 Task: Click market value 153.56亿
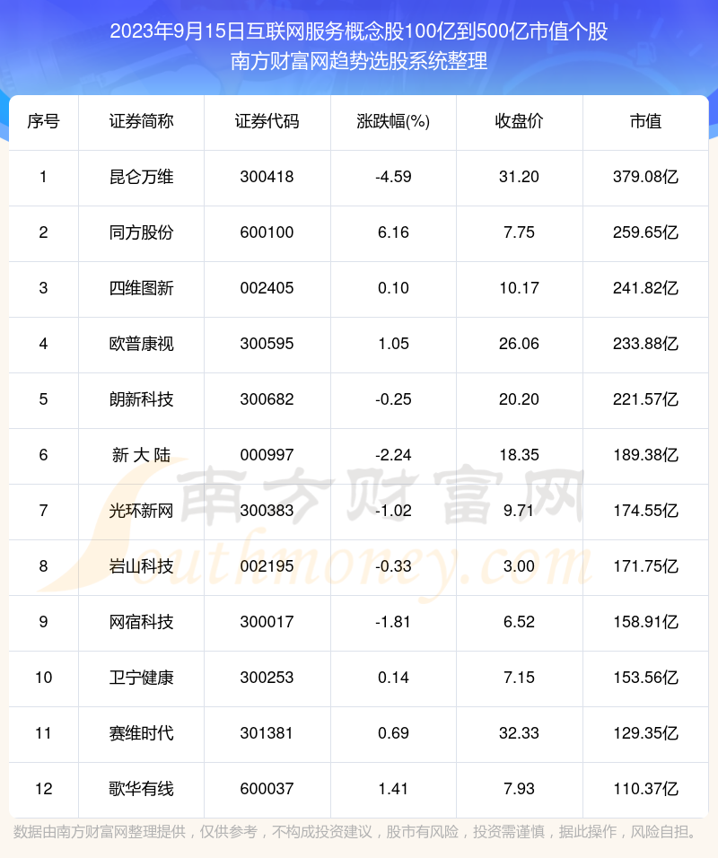click(x=646, y=678)
